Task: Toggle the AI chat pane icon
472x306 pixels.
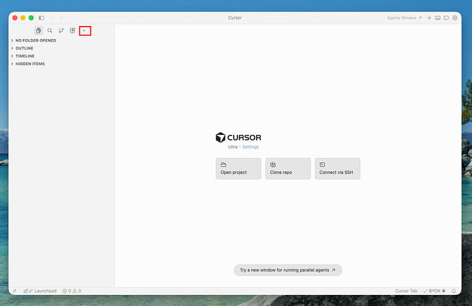Action: (446, 18)
